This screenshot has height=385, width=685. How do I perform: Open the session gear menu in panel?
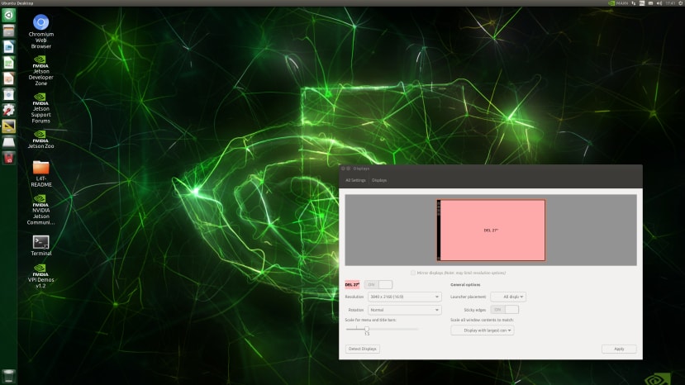point(681,3)
